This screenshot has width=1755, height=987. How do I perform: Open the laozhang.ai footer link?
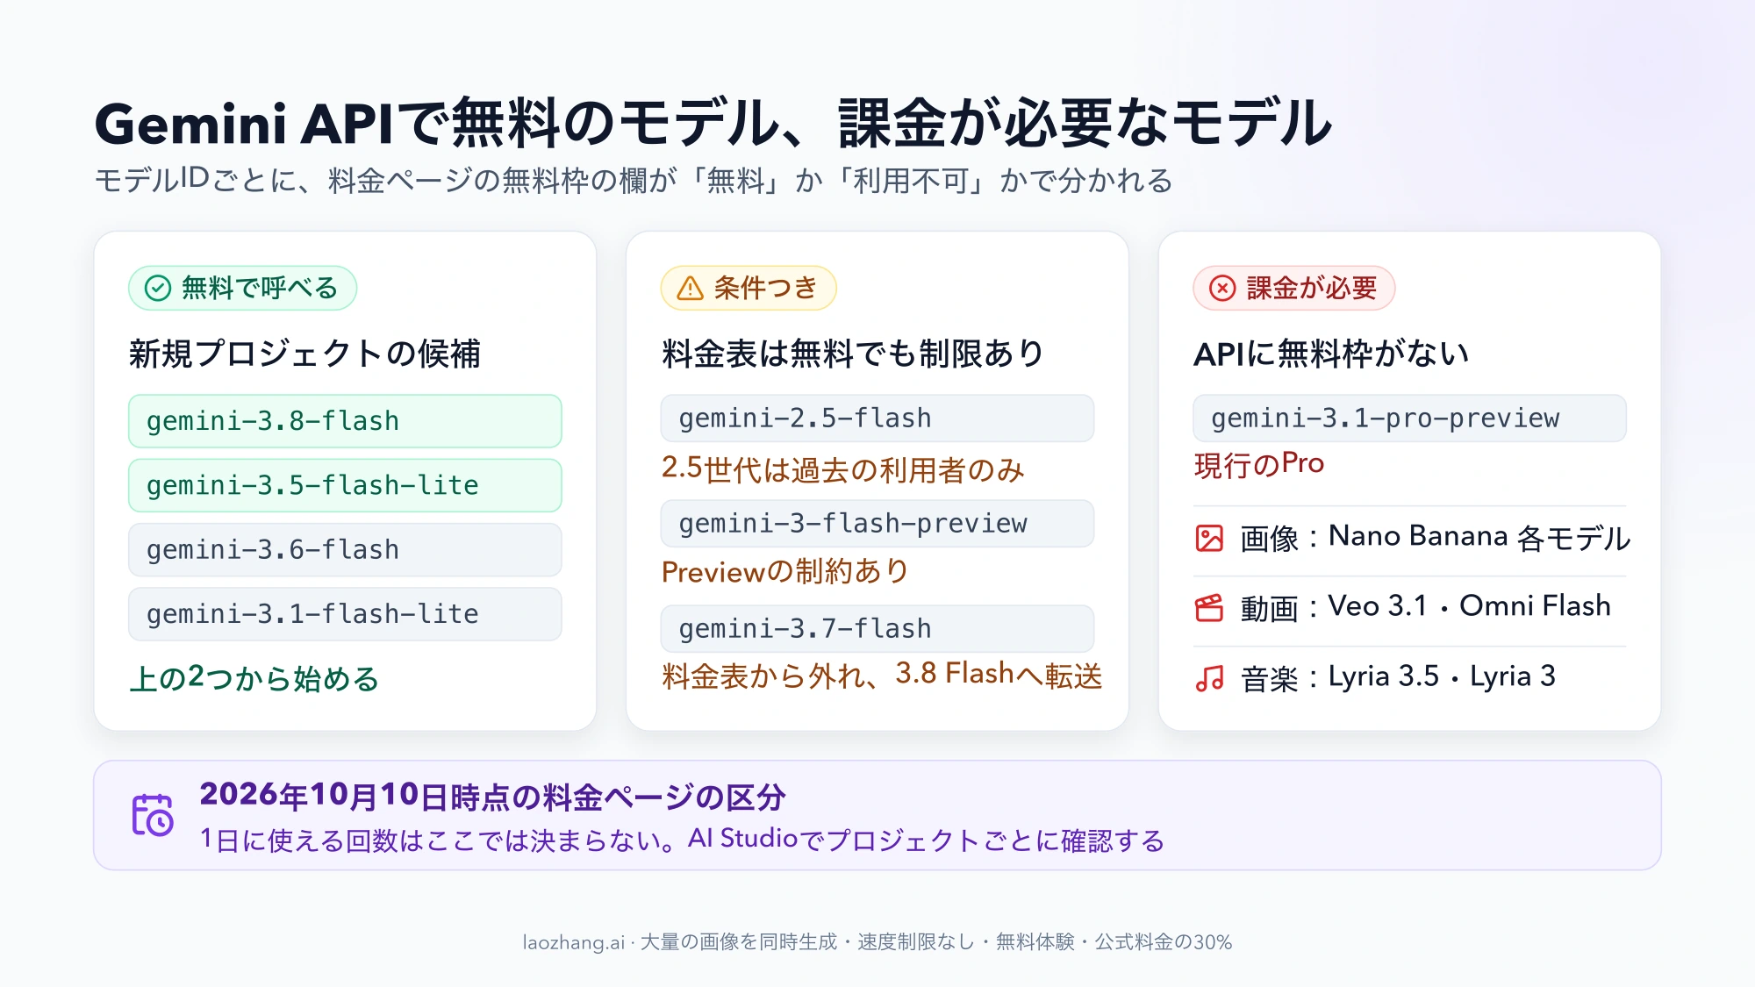pyautogui.click(x=574, y=942)
